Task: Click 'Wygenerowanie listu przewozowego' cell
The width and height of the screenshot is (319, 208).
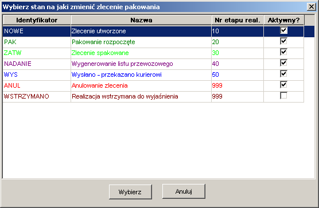Action: [141, 64]
